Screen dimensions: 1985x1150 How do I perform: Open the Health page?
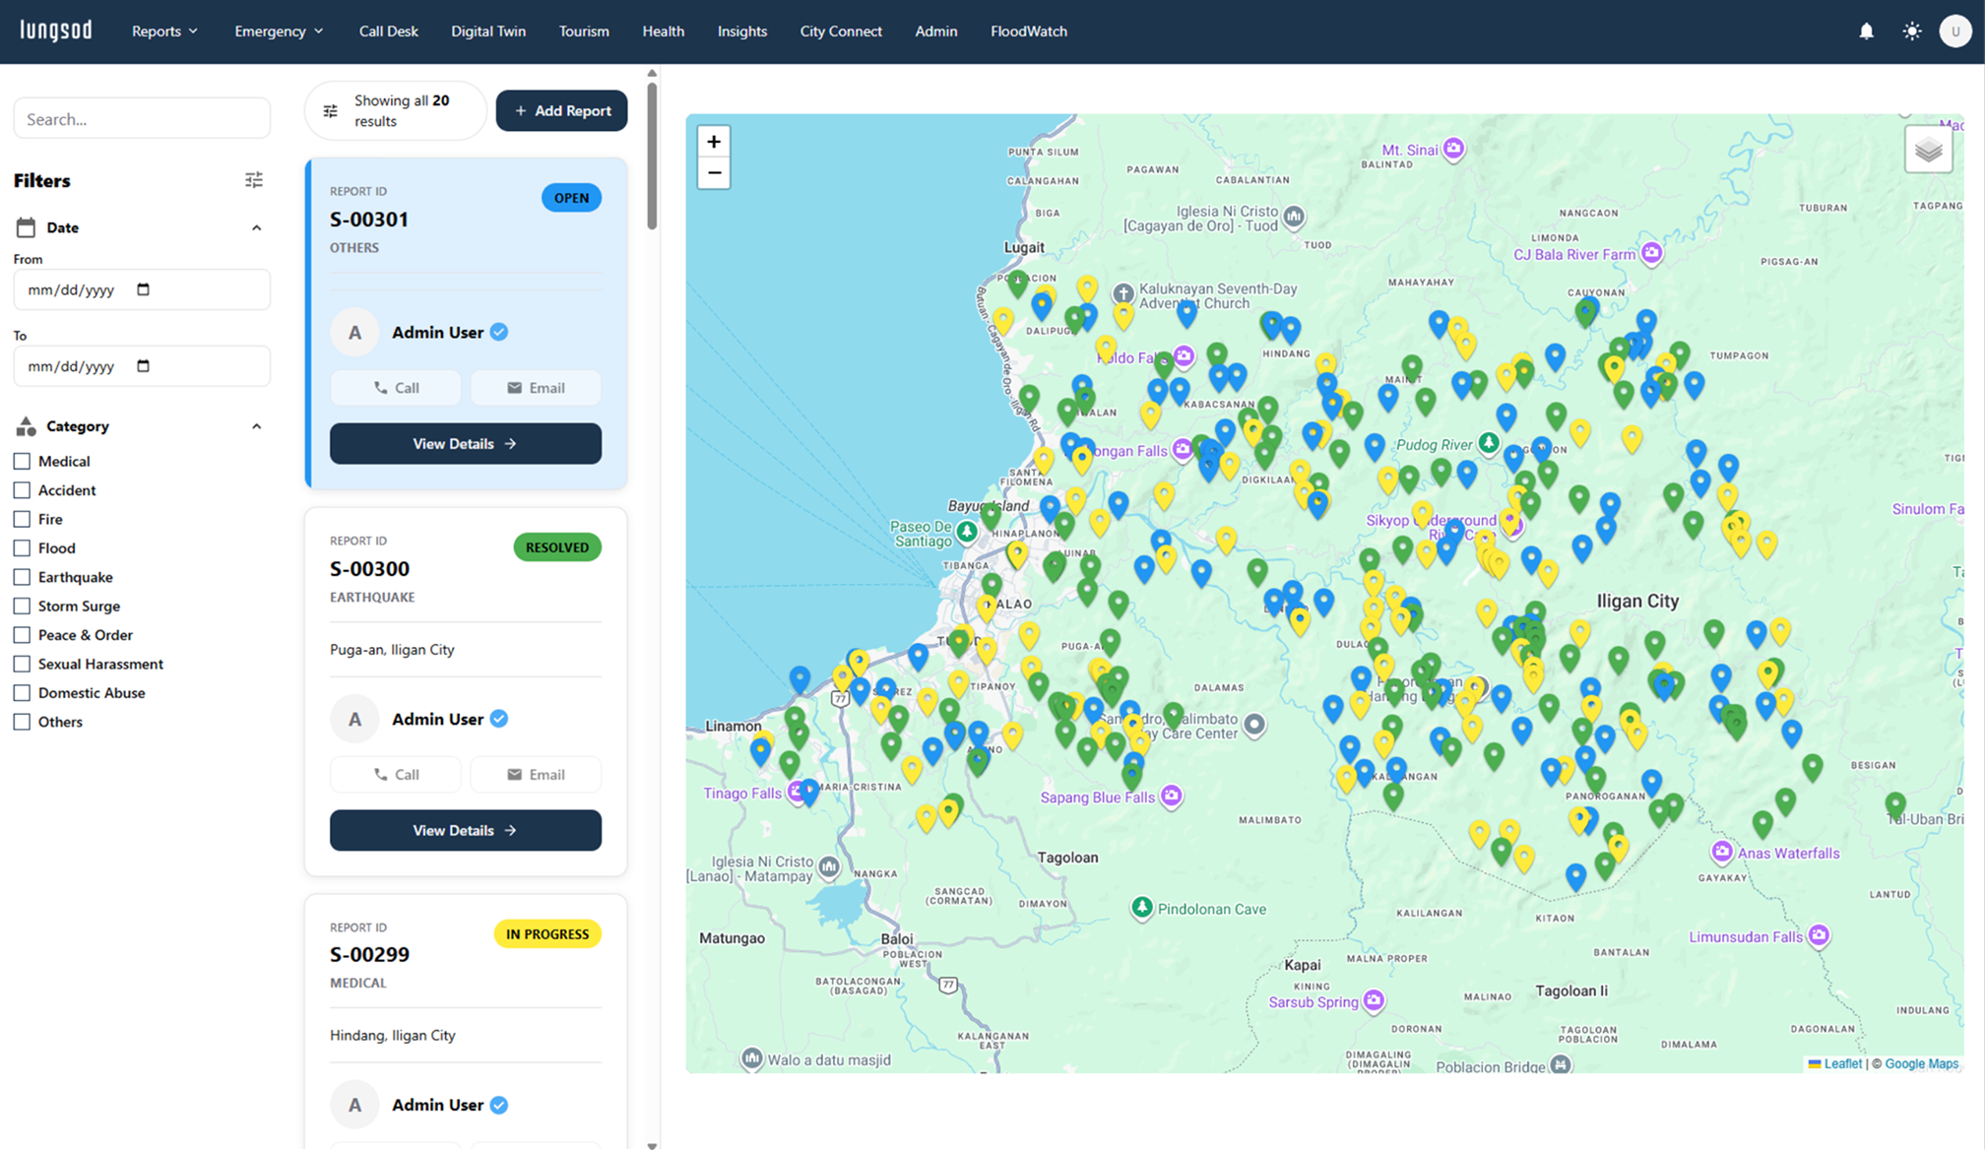click(x=663, y=32)
